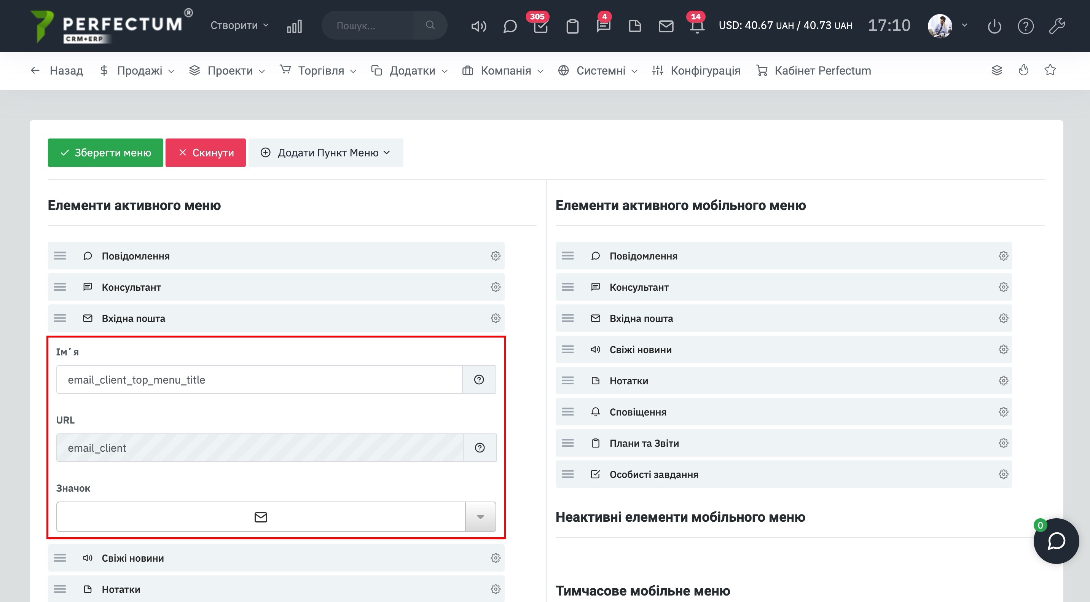
Task: Open tasks icon with 305 badge
Action: pyautogui.click(x=540, y=26)
